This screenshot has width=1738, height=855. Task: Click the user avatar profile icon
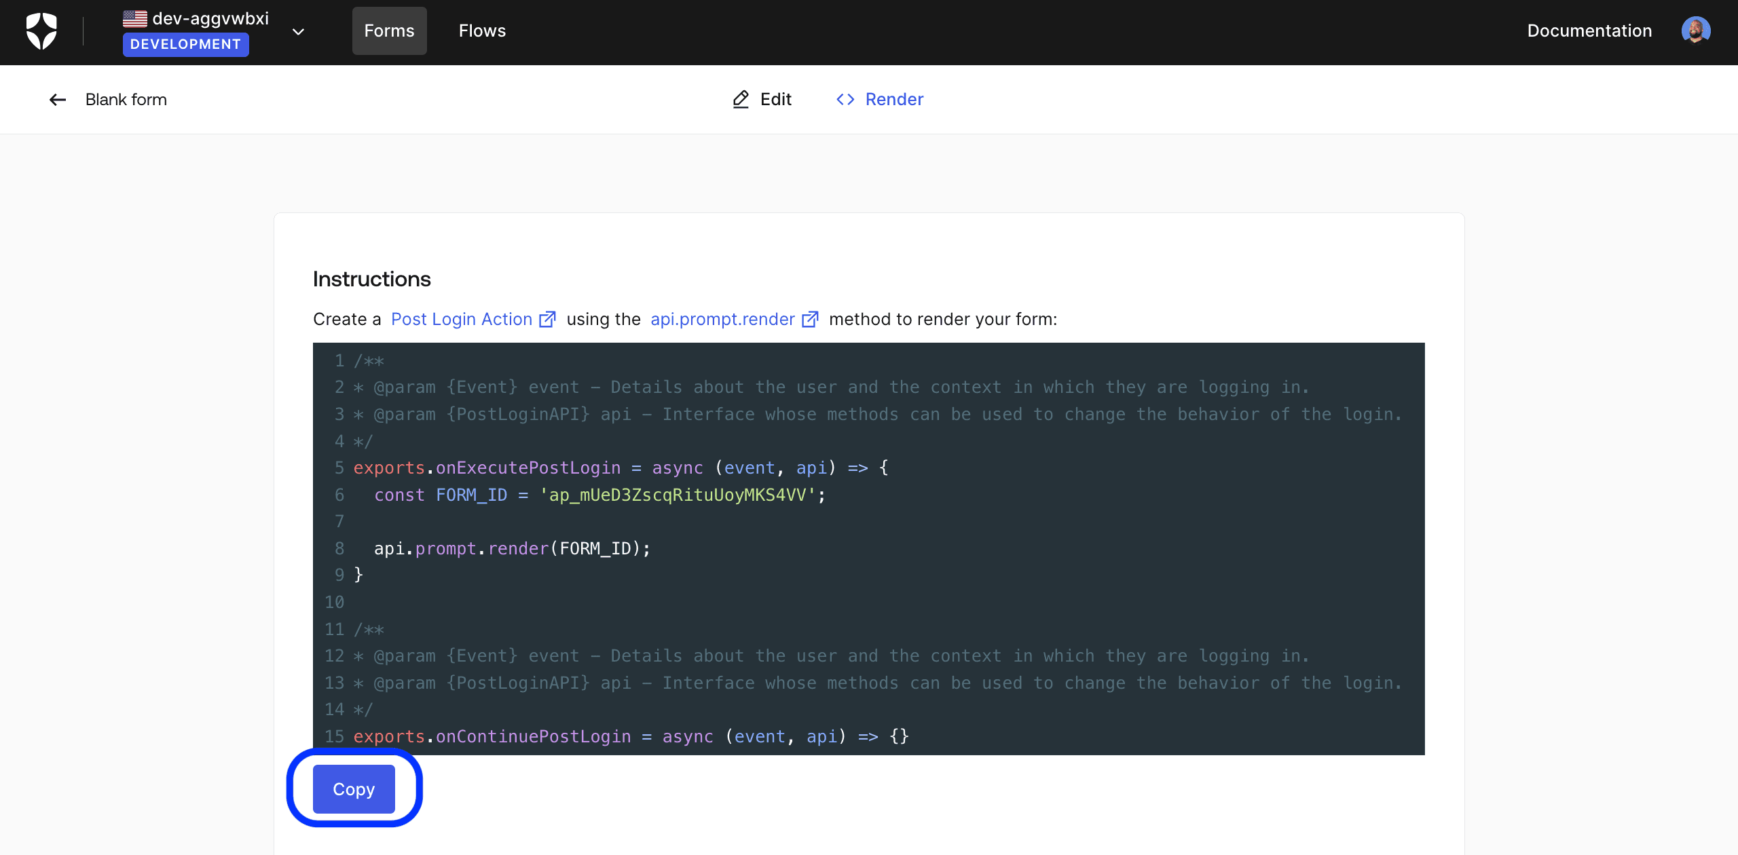click(x=1698, y=30)
